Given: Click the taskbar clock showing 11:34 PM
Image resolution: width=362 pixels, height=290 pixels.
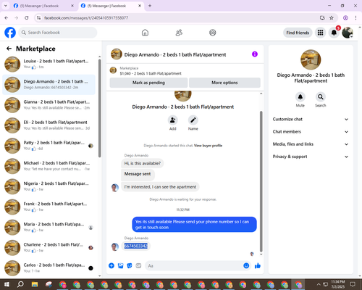Looking at the screenshot, I should click(x=338, y=284).
